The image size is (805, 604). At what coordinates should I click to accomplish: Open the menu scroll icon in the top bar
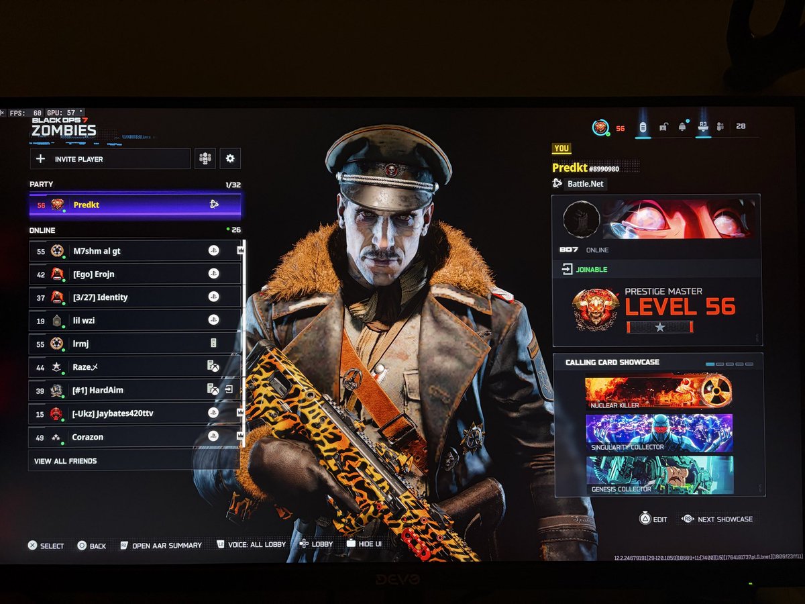tap(643, 127)
